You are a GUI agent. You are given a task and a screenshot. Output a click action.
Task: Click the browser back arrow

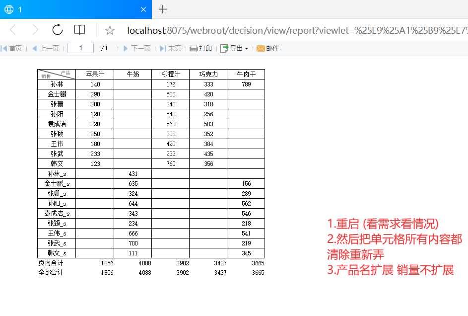(x=13, y=30)
